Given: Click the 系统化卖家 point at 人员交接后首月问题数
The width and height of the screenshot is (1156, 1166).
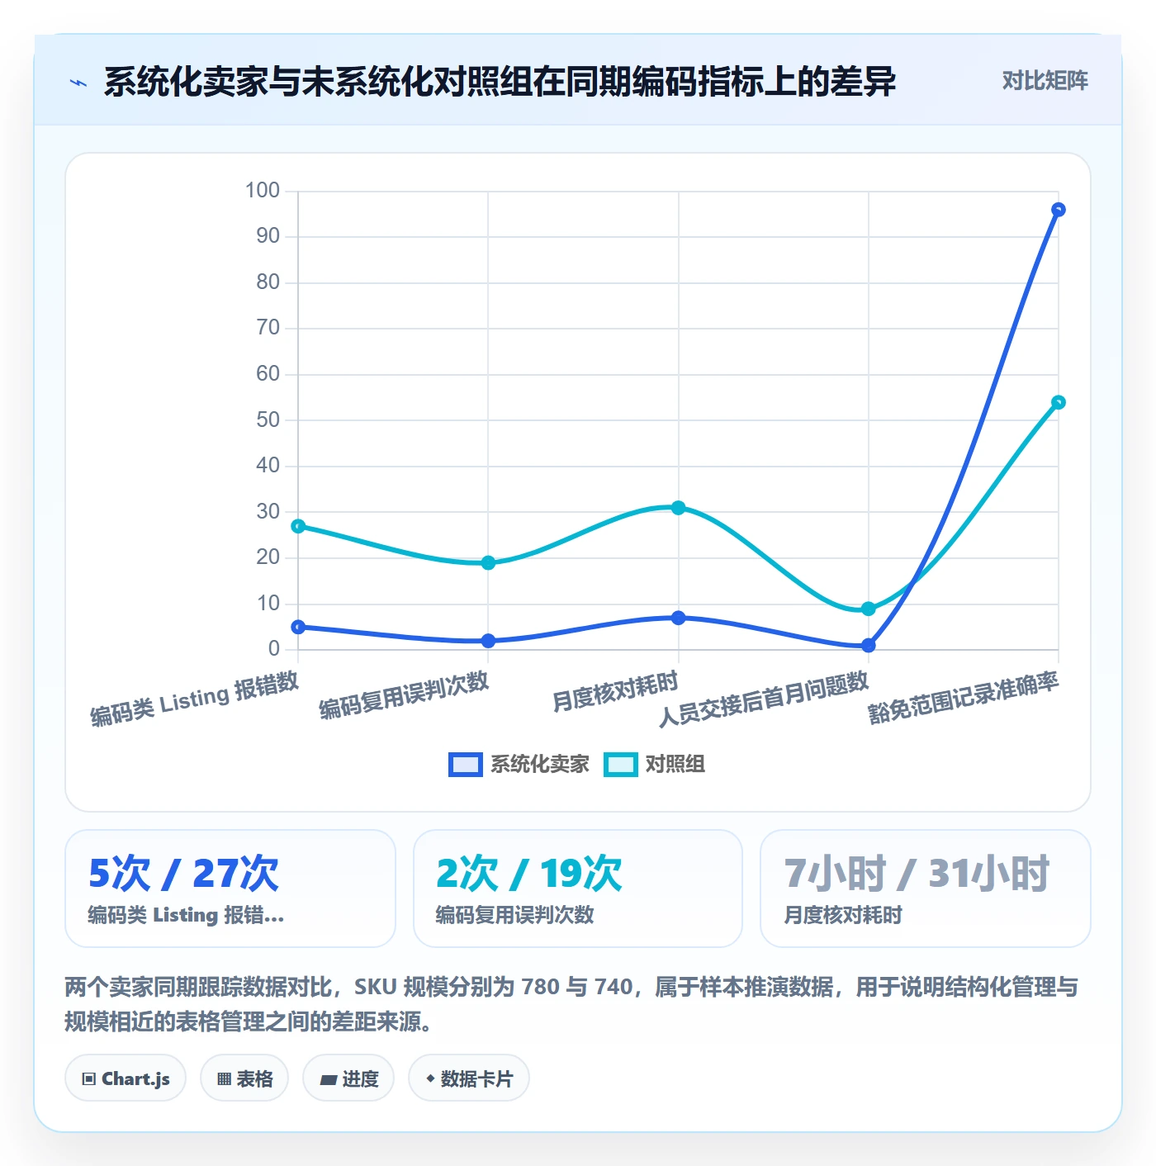Looking at the screenshot, I should (868, 646).
